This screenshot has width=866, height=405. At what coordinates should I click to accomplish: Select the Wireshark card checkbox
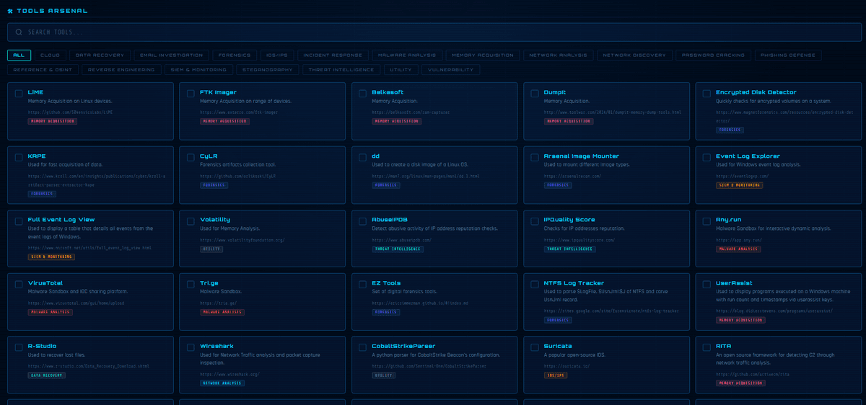[191, 347]
